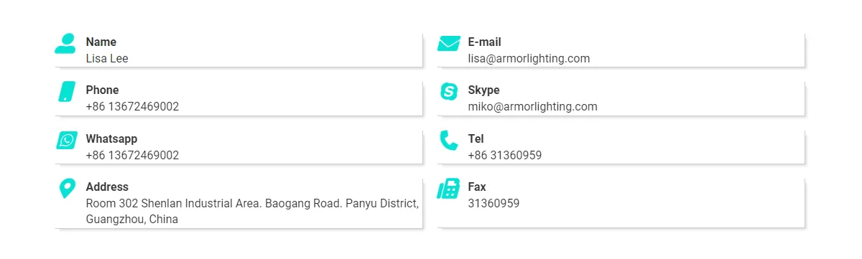The height and width of the screenshot is (259, 862).
Task: Click the person icon beside Name
Action: [65, 43]
